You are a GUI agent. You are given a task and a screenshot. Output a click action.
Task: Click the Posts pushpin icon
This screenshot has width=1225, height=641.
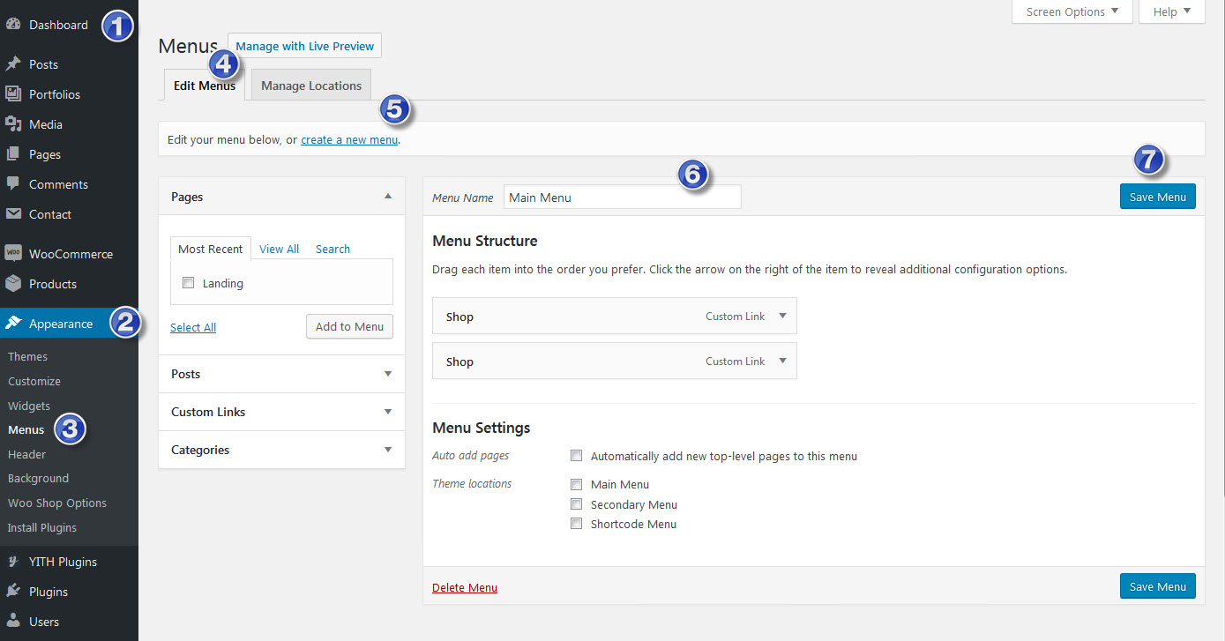click(x=13, y=64)
